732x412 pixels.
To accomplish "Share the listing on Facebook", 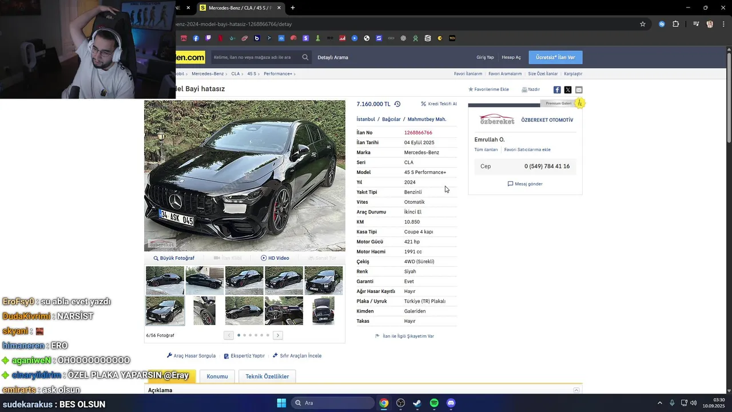I will pos(557,90).
